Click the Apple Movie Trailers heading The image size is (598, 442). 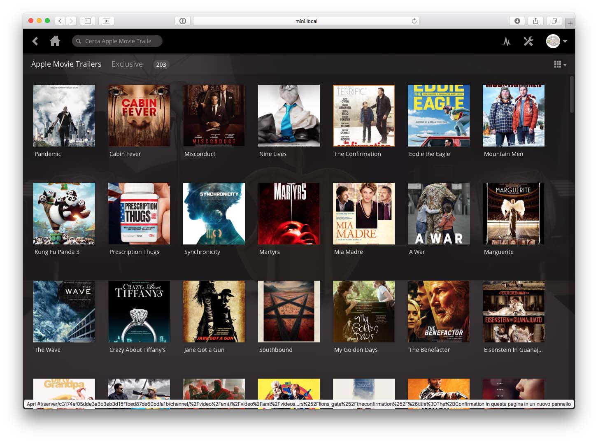coord(66,64)
